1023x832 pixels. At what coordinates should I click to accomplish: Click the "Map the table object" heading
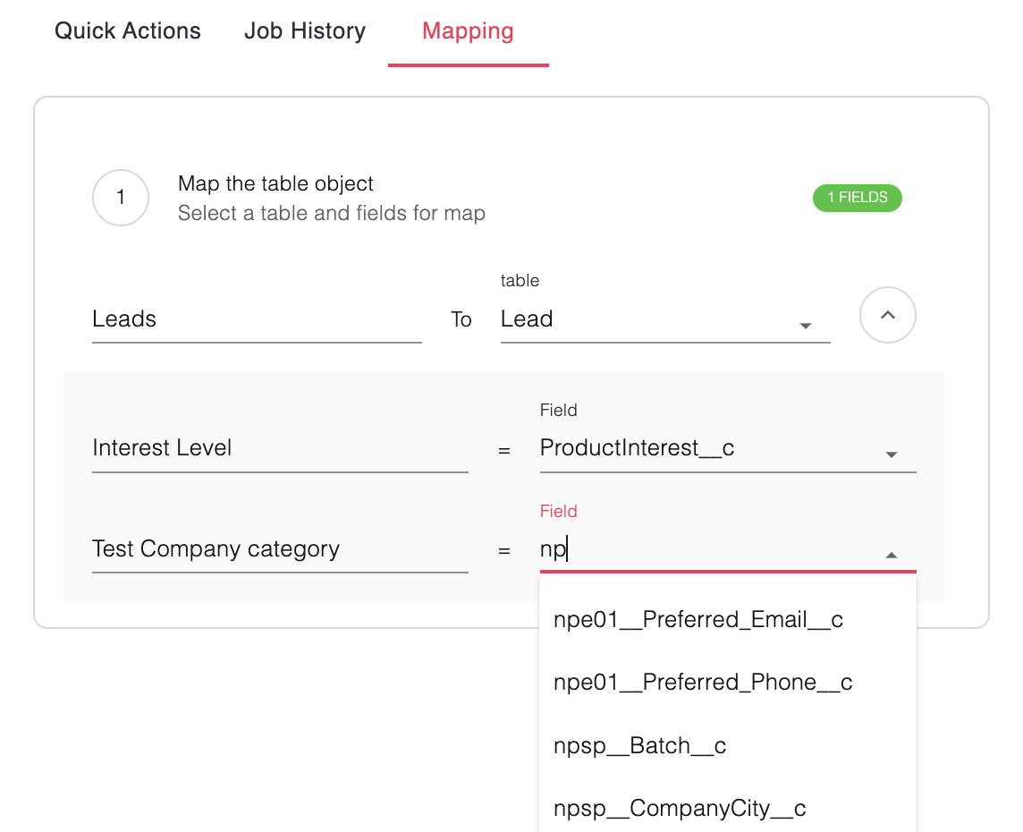coord(275,184)
